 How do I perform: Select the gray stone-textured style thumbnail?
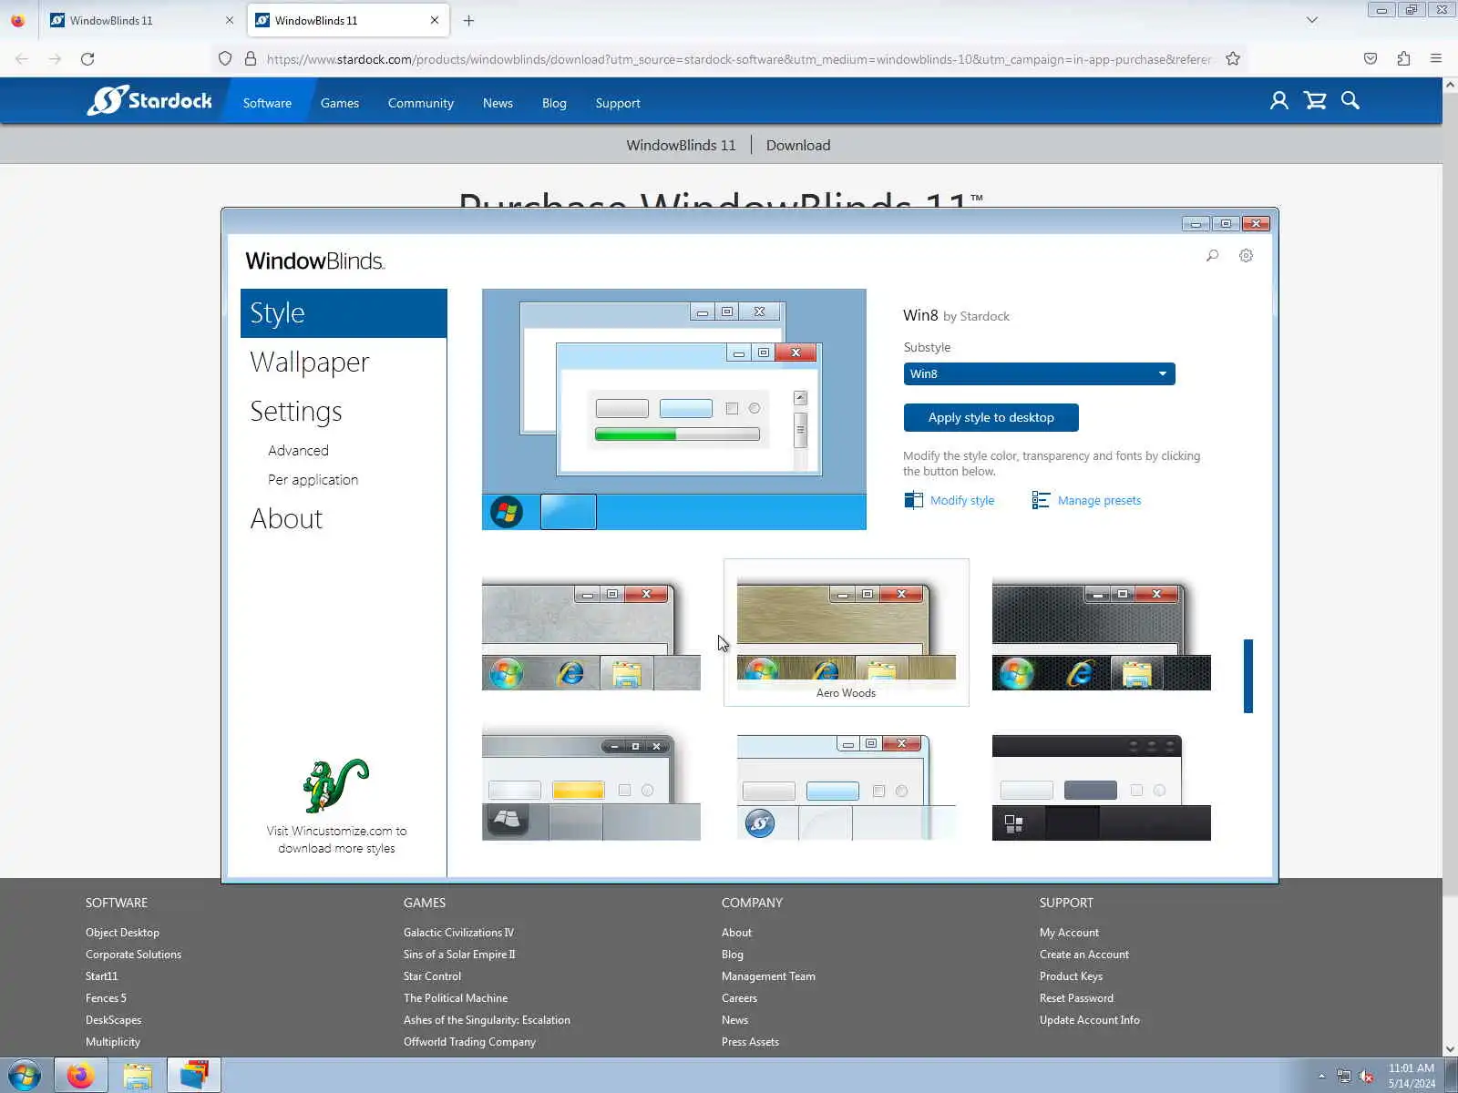point(591,635)
